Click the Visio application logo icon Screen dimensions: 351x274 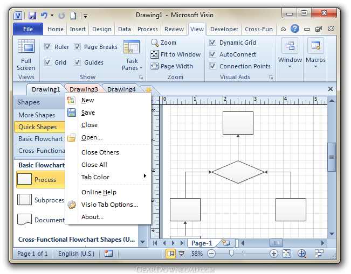click(x=18, y=16)
